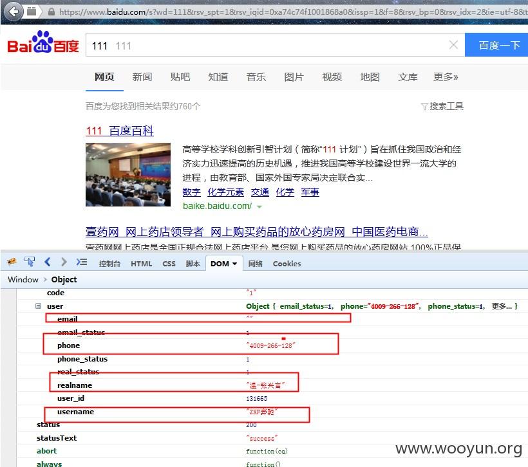Switch to Cookies panel tab
Viewport: 528px width, 467px height.
[x=287, y=264]
